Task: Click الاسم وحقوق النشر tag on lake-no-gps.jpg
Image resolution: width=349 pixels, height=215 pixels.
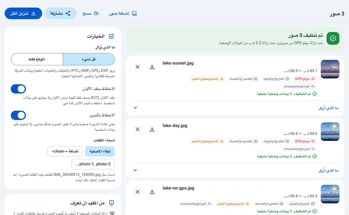Action: [233, 204]
